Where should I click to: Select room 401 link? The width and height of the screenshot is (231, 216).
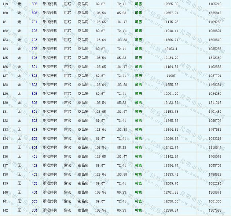[34, 156]
